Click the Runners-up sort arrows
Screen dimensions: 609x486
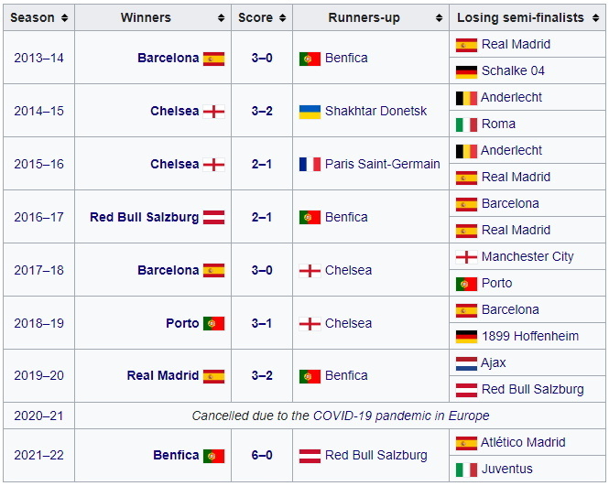[440, 18]
